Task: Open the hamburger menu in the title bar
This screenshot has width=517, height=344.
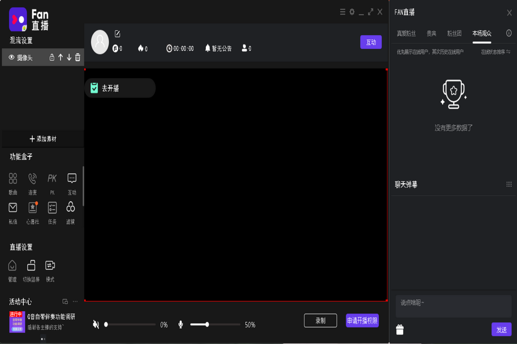Action: pyautogui.click(x=343, y=12)
